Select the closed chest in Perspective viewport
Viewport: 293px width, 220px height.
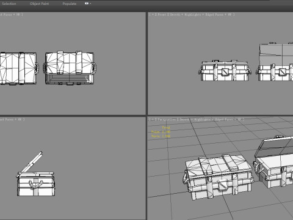click(x=218, y=177)
